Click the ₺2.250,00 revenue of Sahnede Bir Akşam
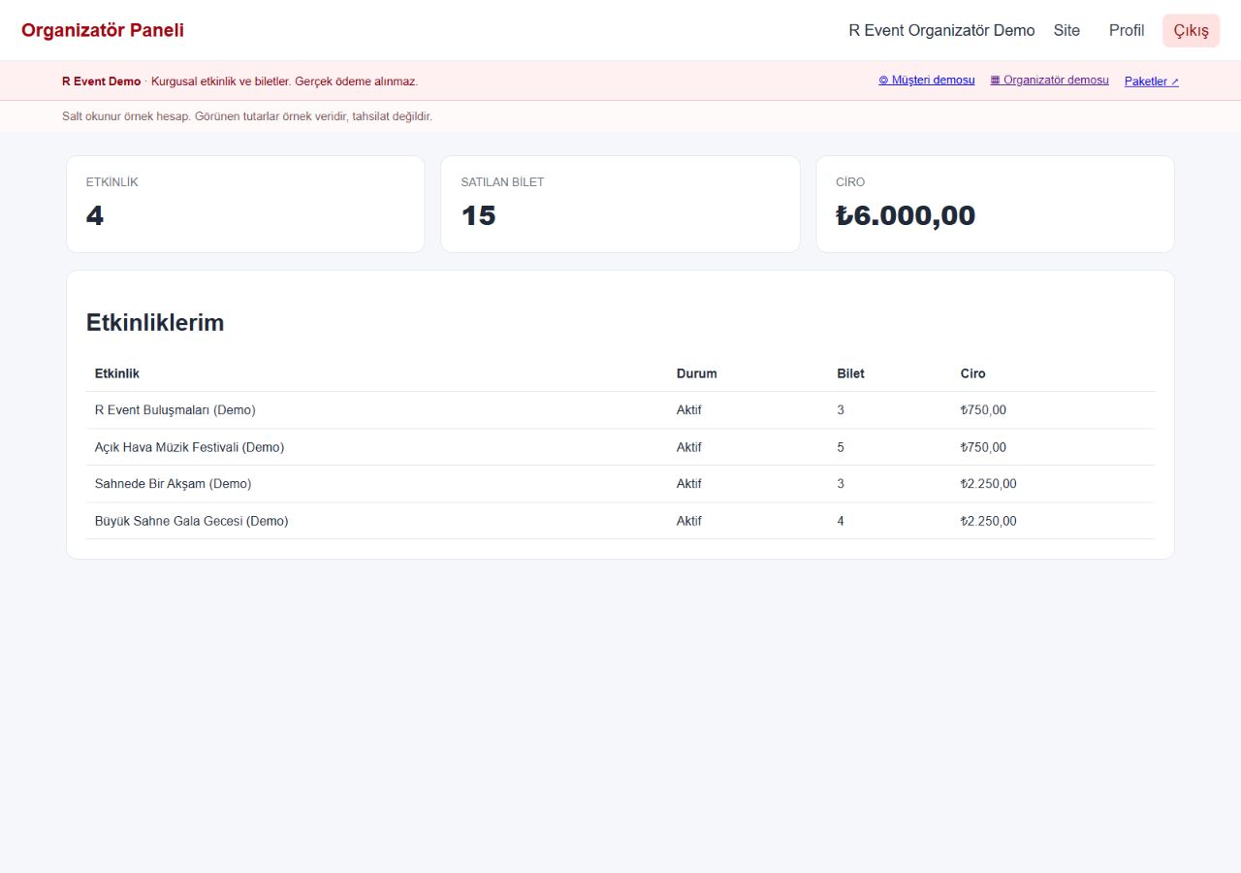Image resolution: width=1241 pixels, height=873 pixels. click(989, 484)
